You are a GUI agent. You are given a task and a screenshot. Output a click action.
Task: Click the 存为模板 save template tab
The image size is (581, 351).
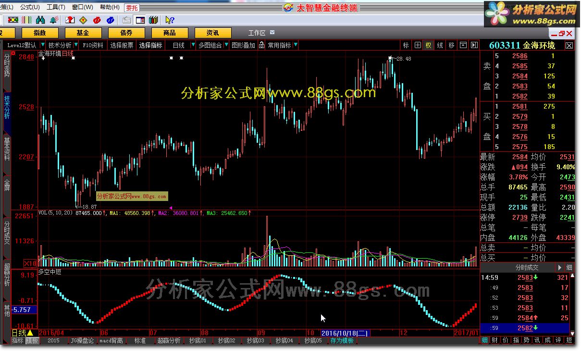tap(342, 340)
